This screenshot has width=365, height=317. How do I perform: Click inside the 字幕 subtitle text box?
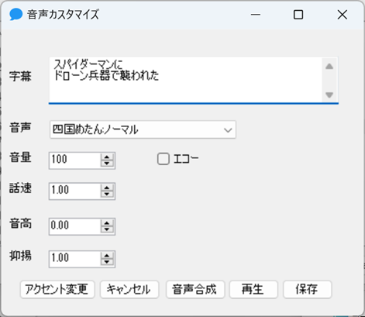[x=185, y=80]
